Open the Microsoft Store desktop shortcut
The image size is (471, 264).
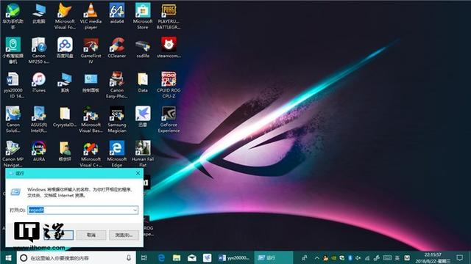pyautogui.click(x=143, y=16)
